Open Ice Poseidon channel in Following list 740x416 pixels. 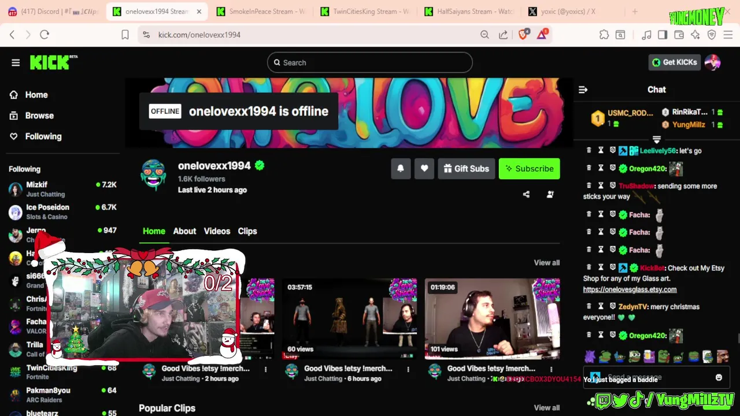tap(62, 211)
